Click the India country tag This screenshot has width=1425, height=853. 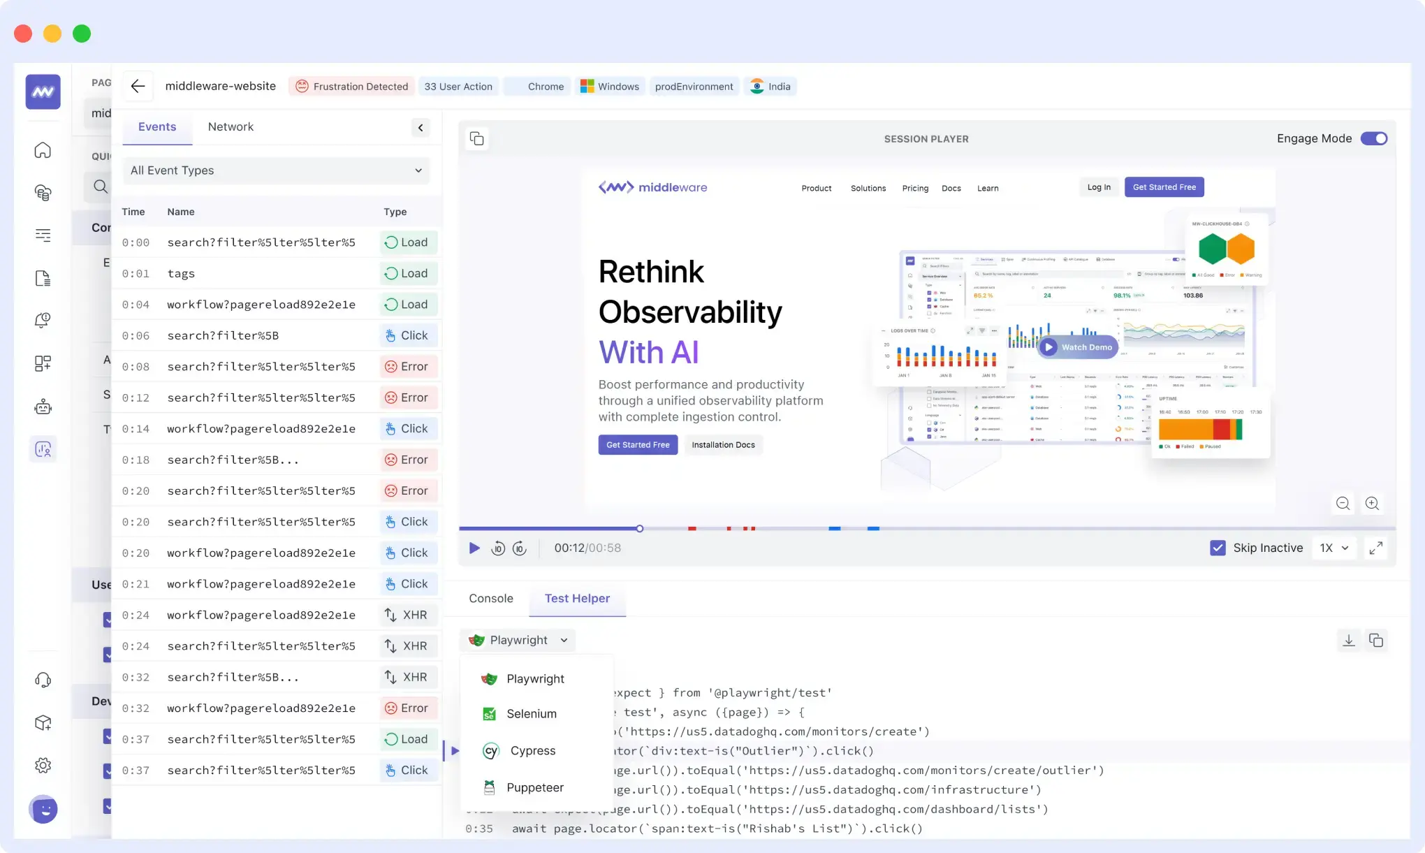tap(770, 87)
